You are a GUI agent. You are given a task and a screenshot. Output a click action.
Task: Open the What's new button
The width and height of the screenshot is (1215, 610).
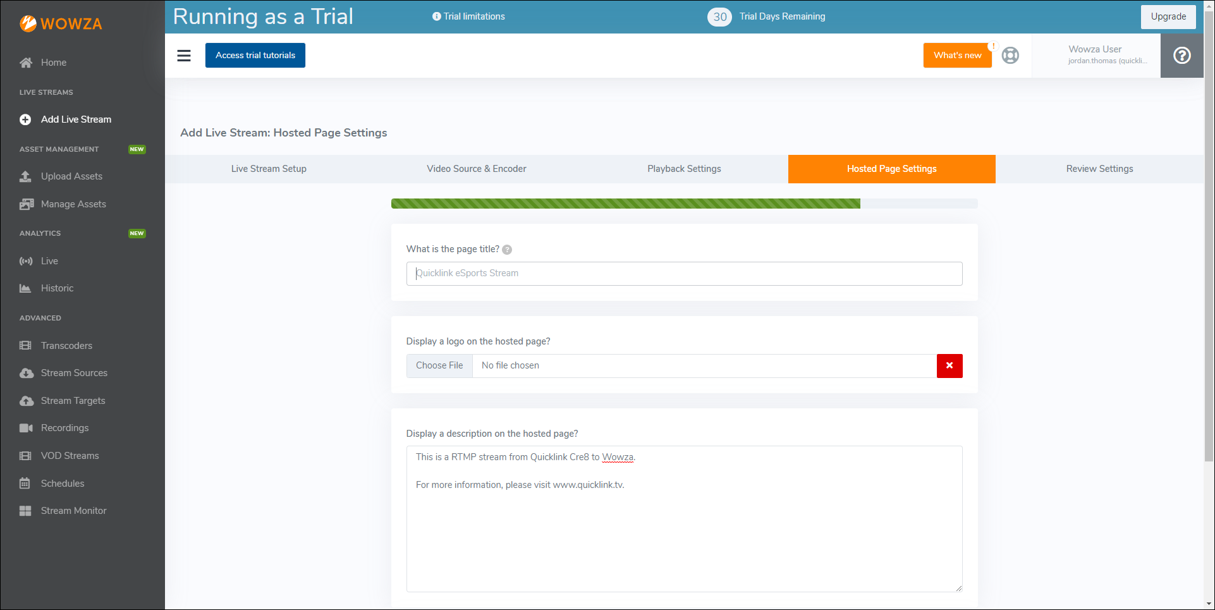click(957, 56)
